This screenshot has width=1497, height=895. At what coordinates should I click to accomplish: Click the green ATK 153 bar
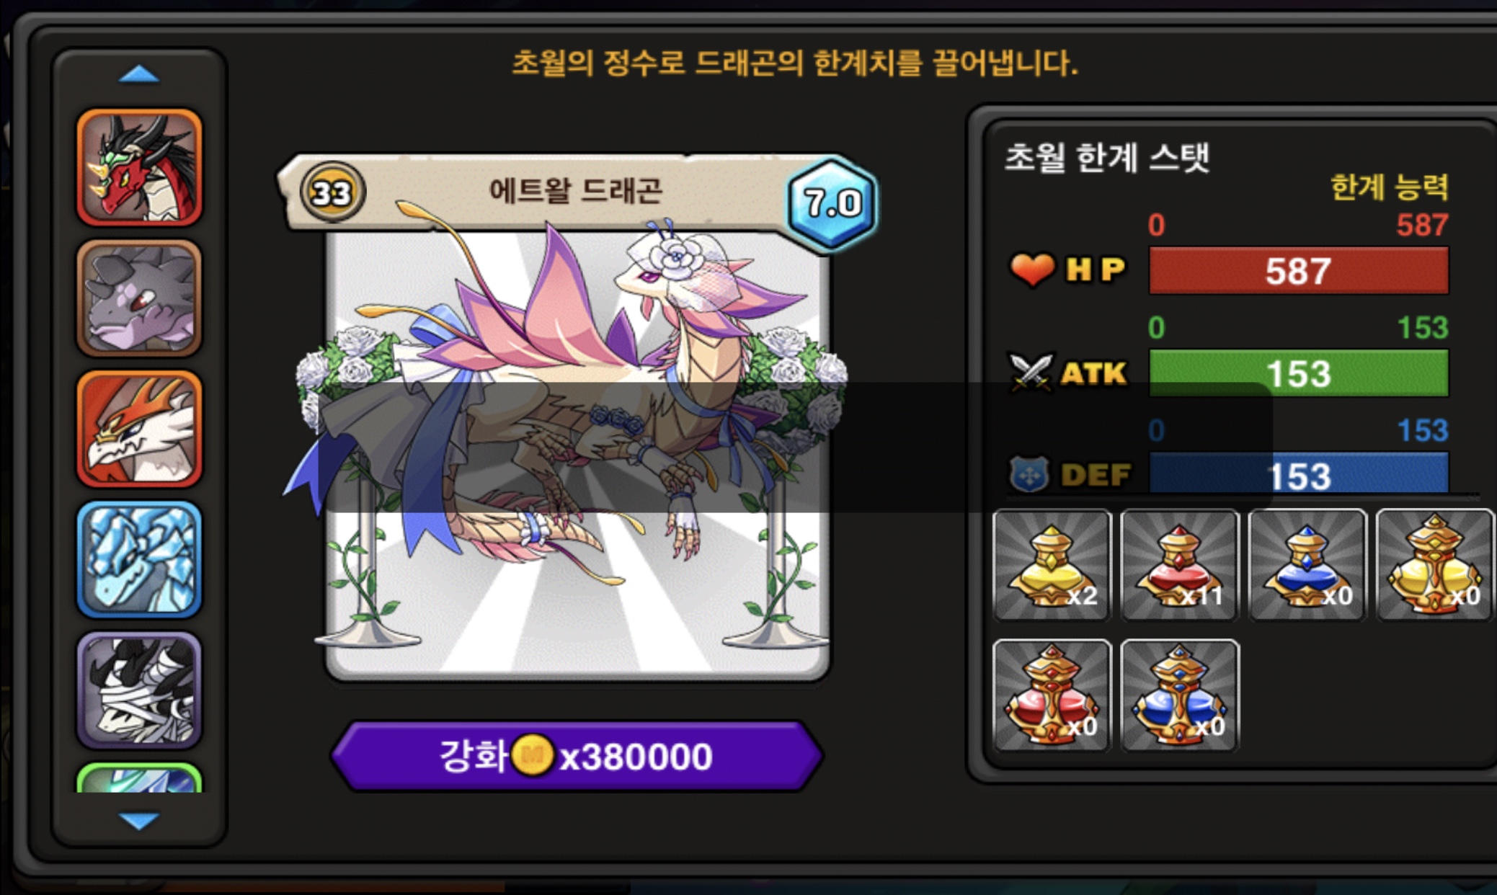1299,373
